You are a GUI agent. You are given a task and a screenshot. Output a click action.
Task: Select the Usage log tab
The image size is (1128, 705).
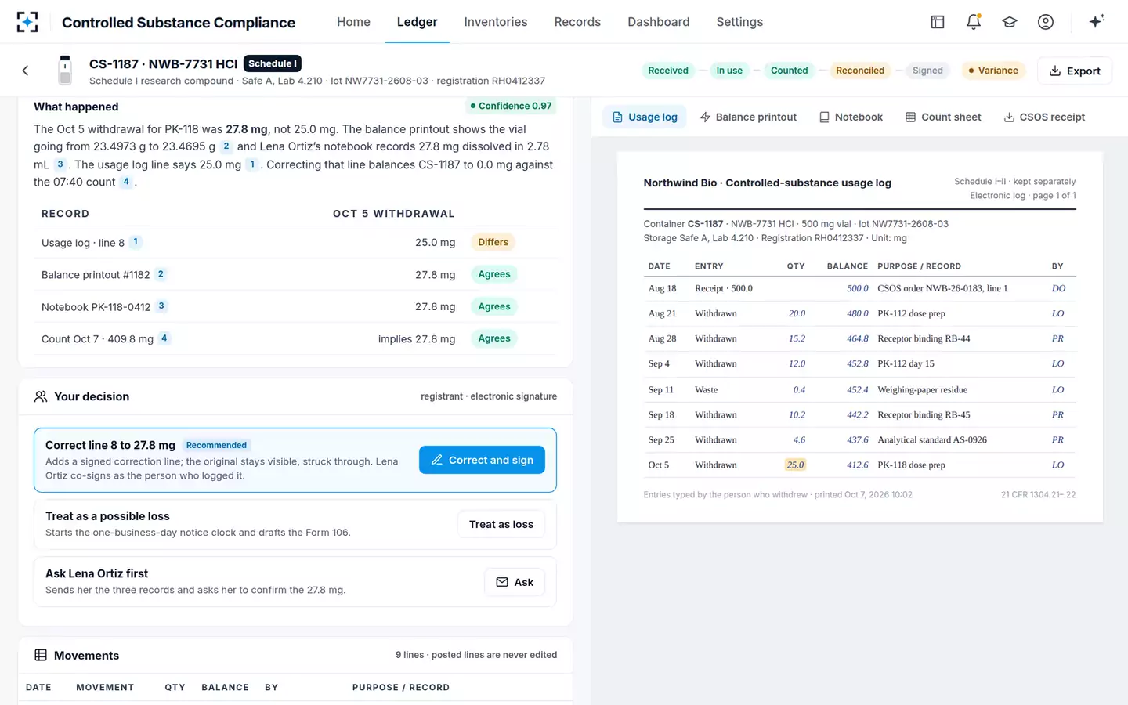[x=645, y=117]
